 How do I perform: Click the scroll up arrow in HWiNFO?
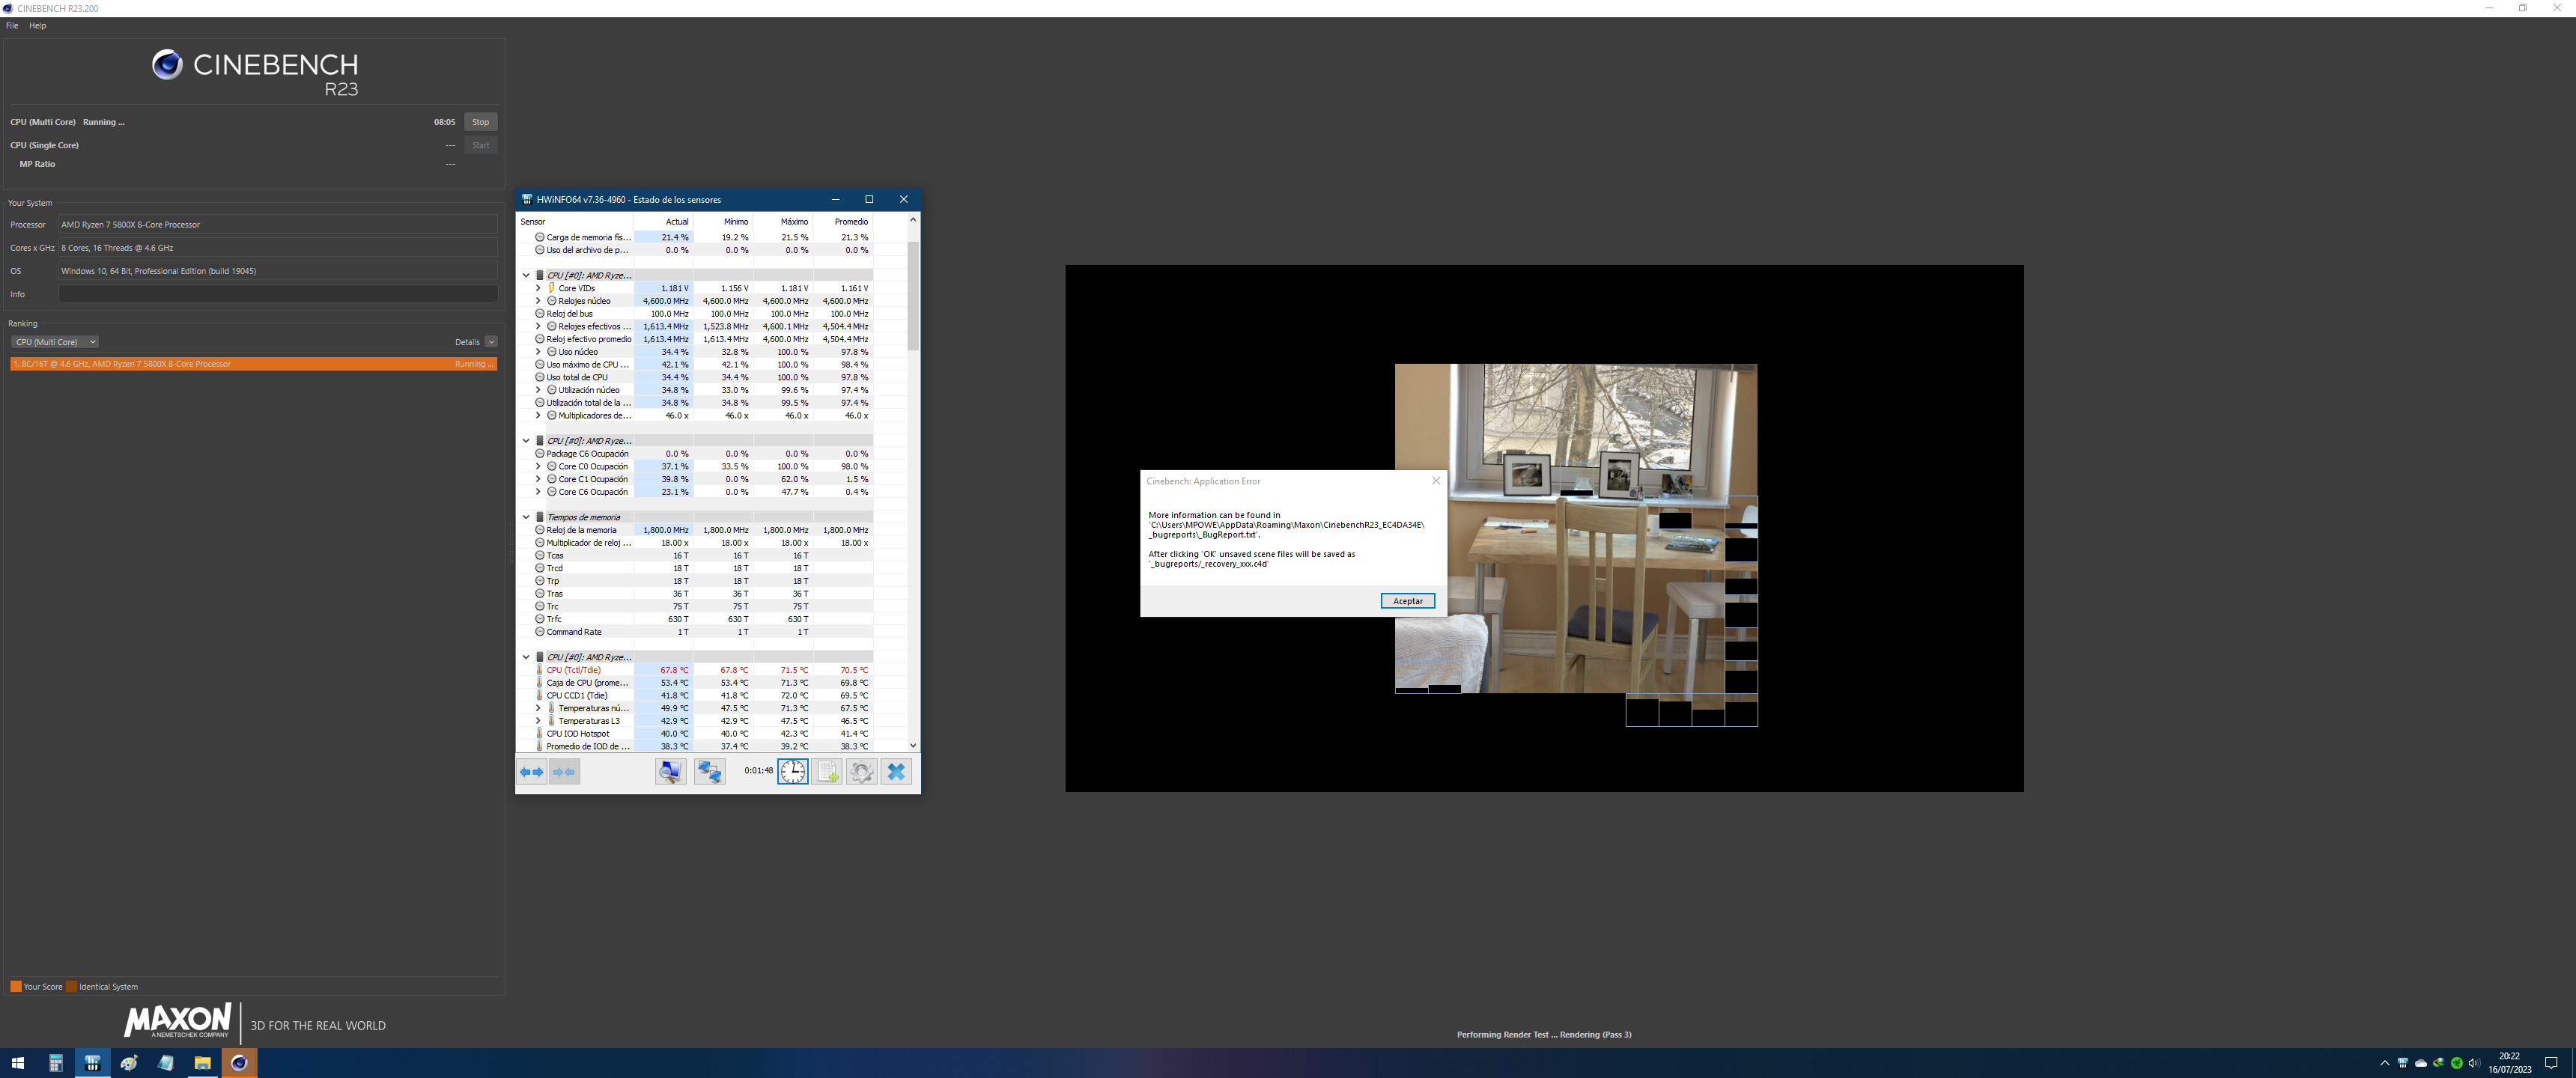[x=913, y=220]
